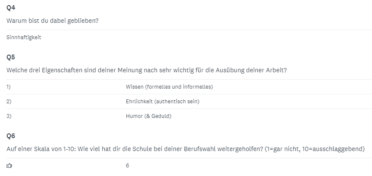Viewport: 372px width, 176px height.
Task: Select the rating value '6' under Q6
Action: coord(128,166)
